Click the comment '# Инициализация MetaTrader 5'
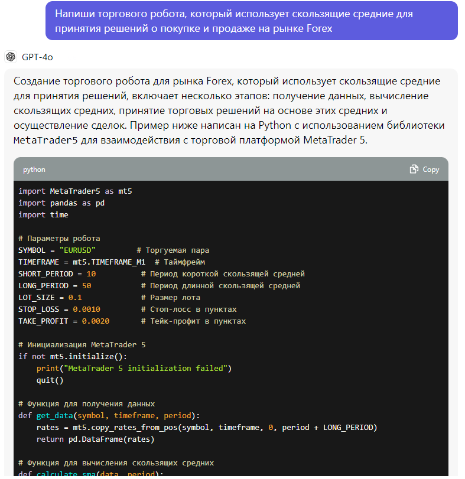 point(82,345)
